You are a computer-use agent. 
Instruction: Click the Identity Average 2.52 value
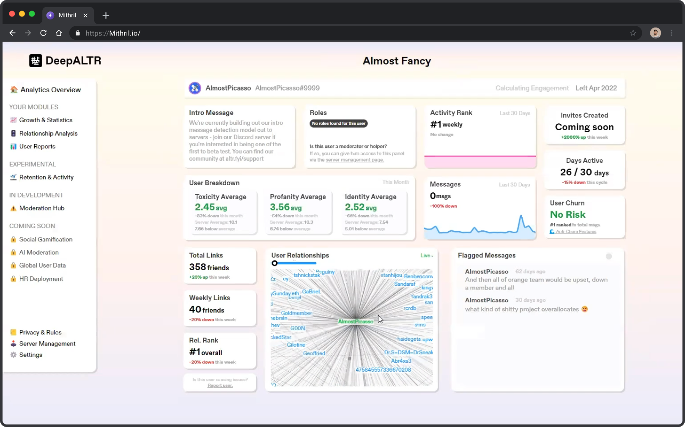tap(361, 207)
